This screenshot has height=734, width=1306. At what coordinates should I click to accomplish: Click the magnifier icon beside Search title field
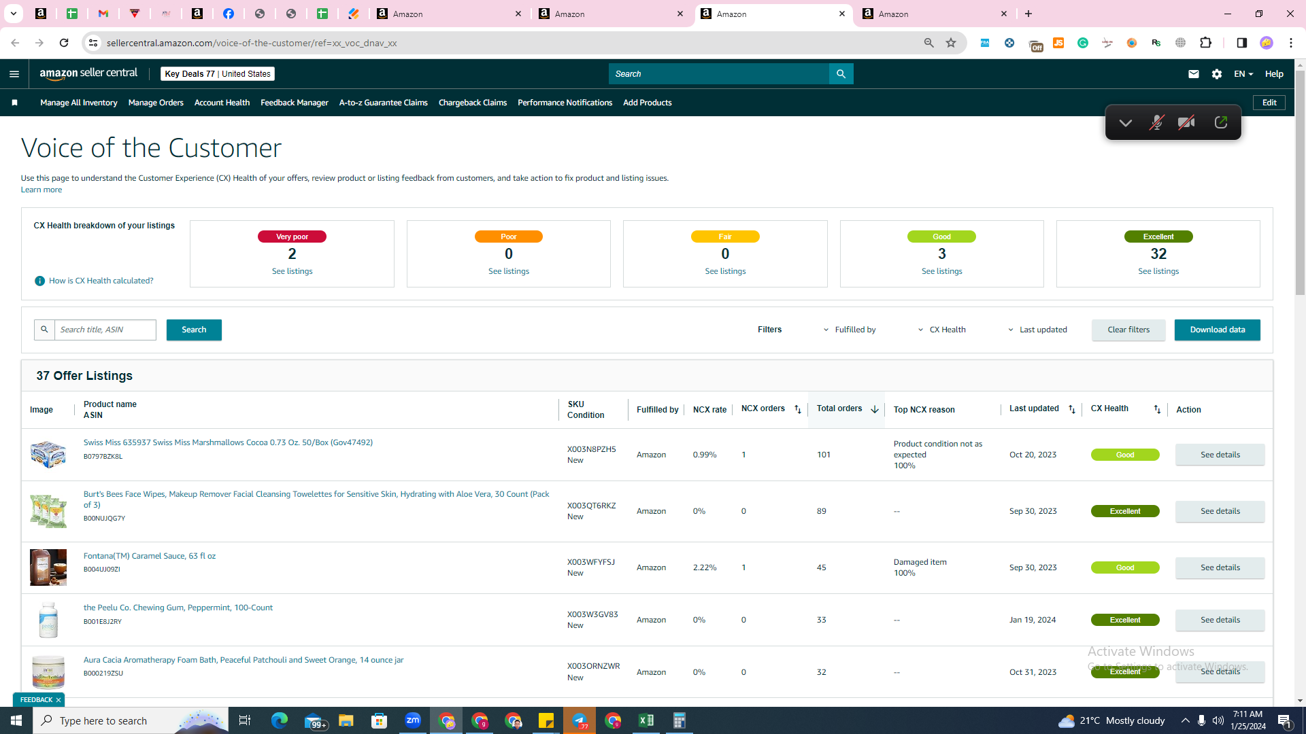point(44,330)
